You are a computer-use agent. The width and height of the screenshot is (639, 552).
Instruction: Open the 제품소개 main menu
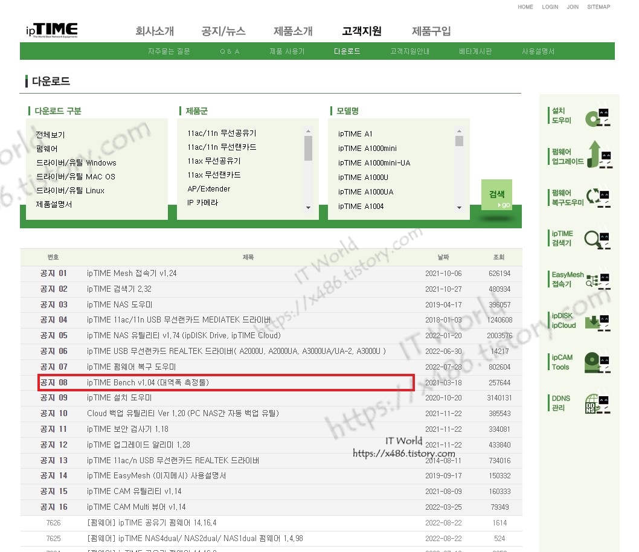click(293, 31)
